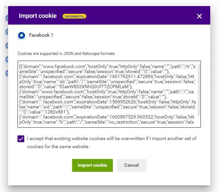
Task: Click the cookie text area scrollbar
Action: [199, 90]
